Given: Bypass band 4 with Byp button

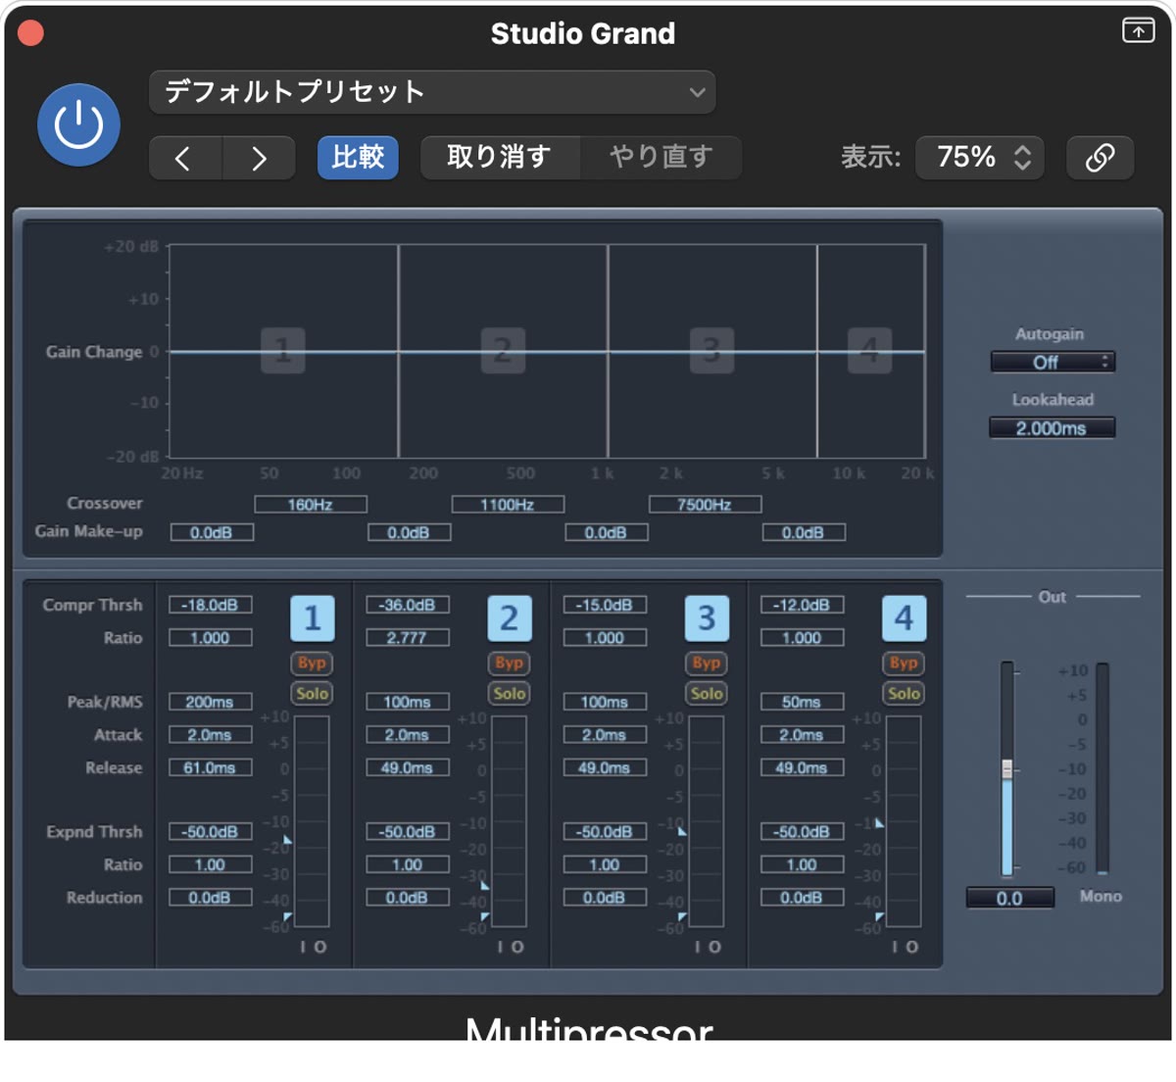Looking at the screenshot, I should pos(904,664).
